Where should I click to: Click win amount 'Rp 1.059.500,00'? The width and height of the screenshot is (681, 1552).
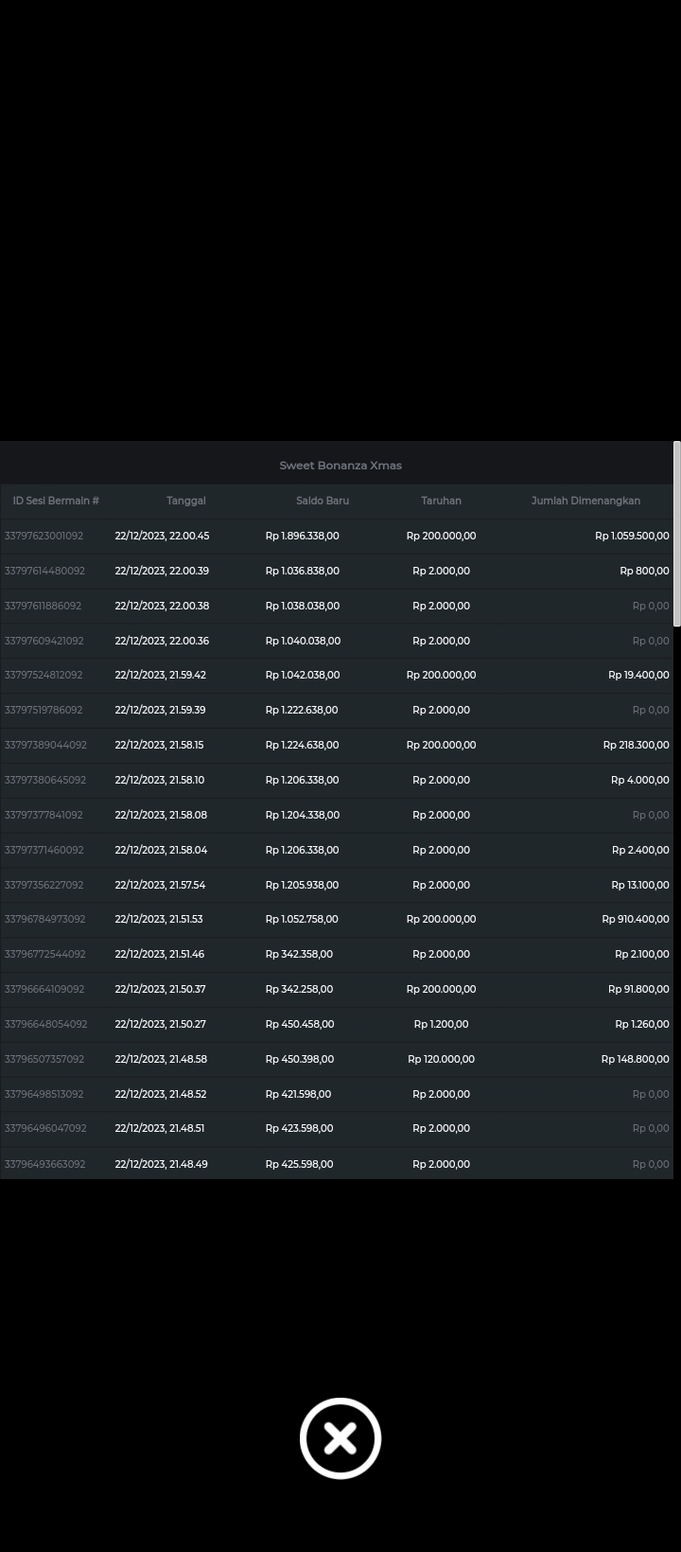click(632, 536)
